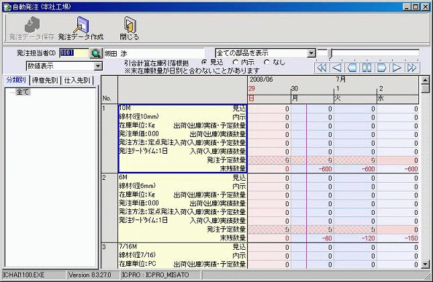Screen dimensions: 433x282
Task: Select the 6M item description cell
Action: pos(183,208)
